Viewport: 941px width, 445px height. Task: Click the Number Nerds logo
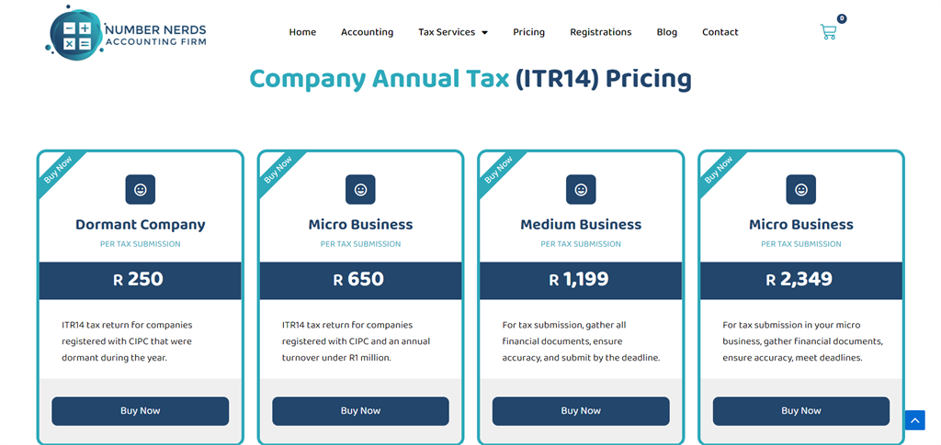pos(125,33)
